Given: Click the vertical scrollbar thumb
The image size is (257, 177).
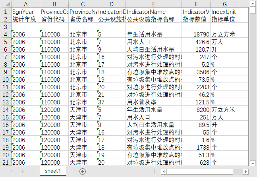Looking at the screenshot, I should (253, 10).
